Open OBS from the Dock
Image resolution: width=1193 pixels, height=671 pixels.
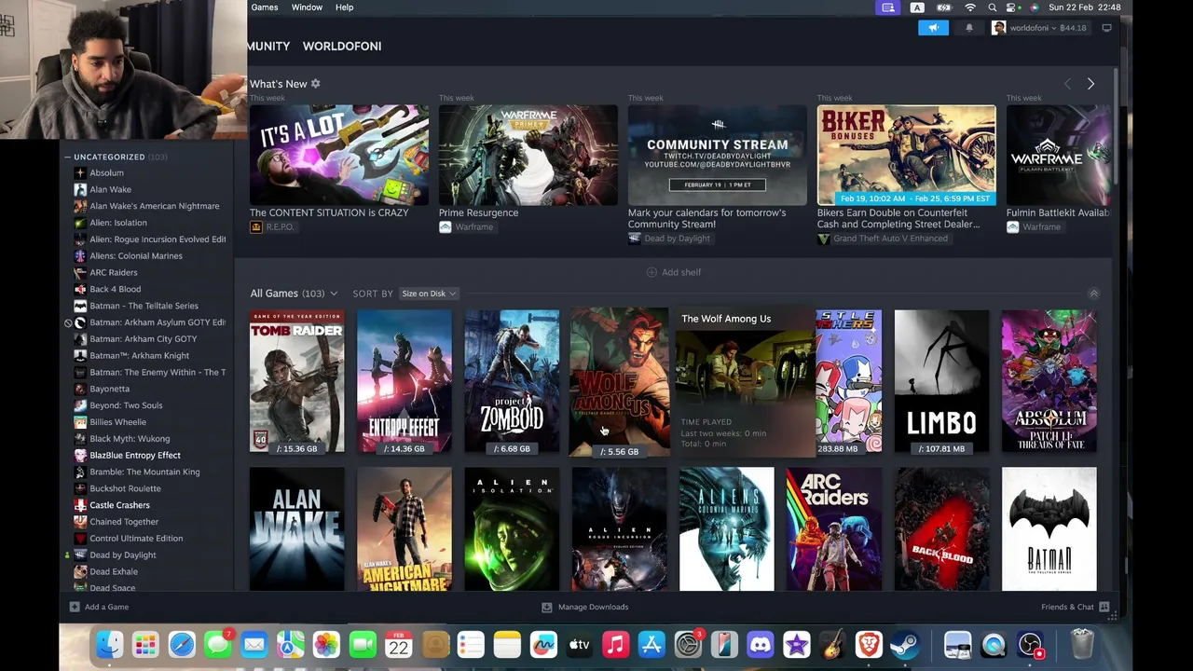pos(1030,645)
